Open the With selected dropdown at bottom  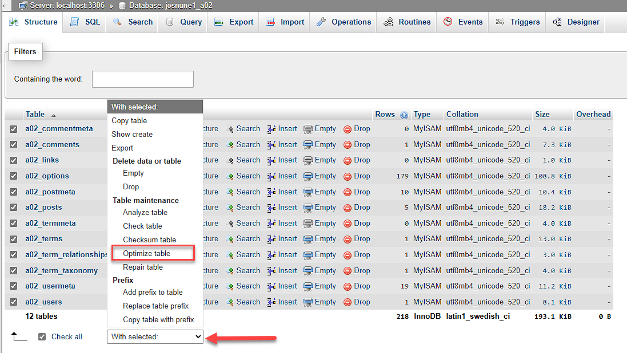tap(154, 336)
